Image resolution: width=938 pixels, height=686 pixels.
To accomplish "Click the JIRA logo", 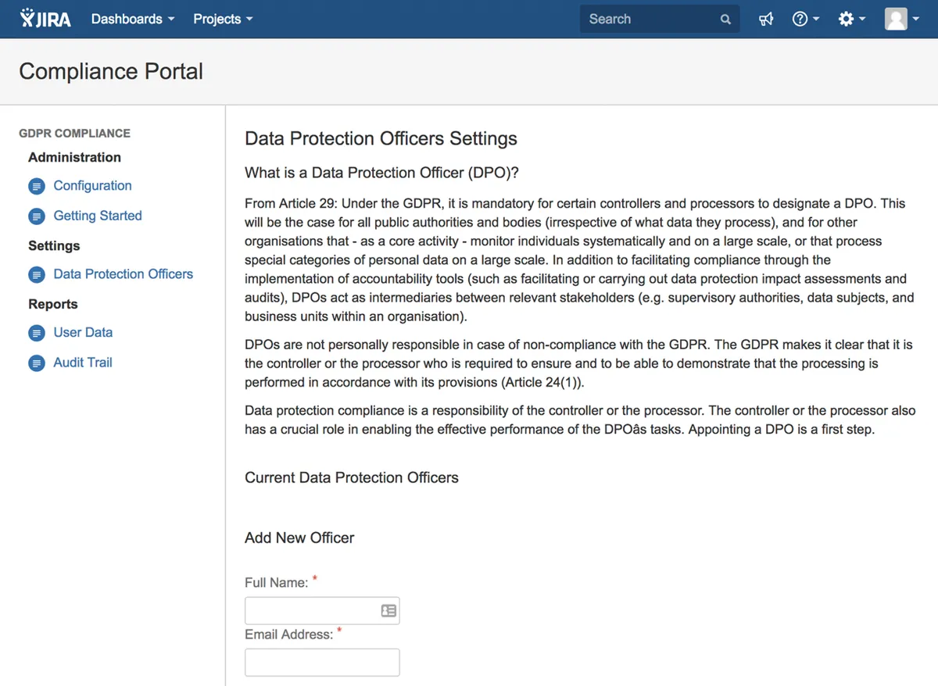I will click(45, 19).
